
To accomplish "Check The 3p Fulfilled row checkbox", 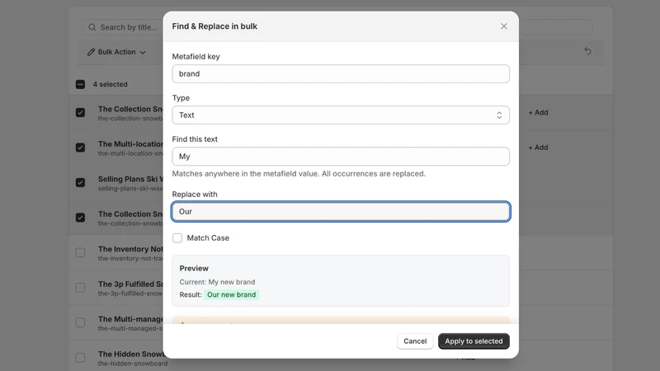I will click(x=80, y=288).
